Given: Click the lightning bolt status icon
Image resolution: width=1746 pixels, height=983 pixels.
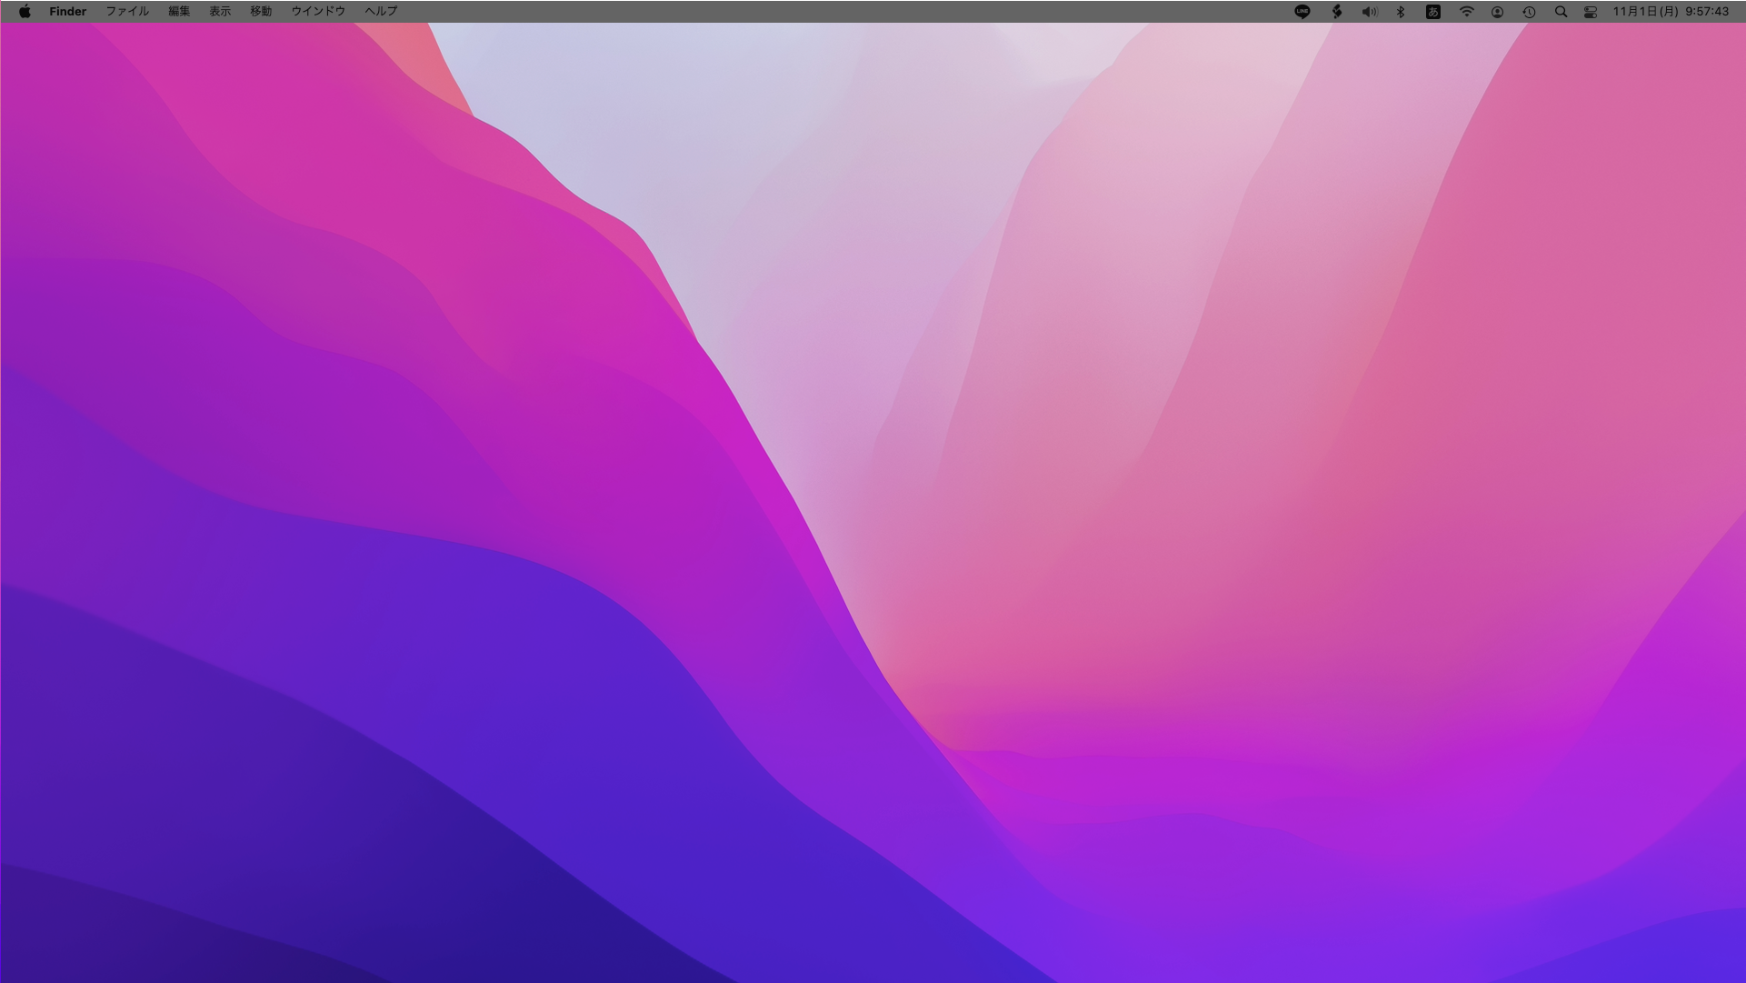Looking at the screenshot, I should point(1336,12).
